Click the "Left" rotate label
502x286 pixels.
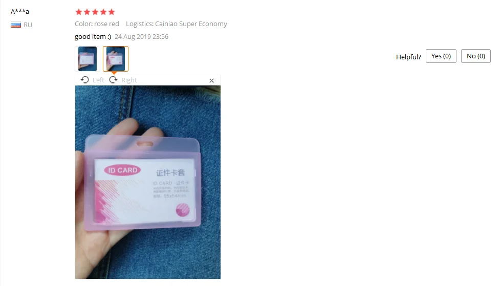click(98, 80)
